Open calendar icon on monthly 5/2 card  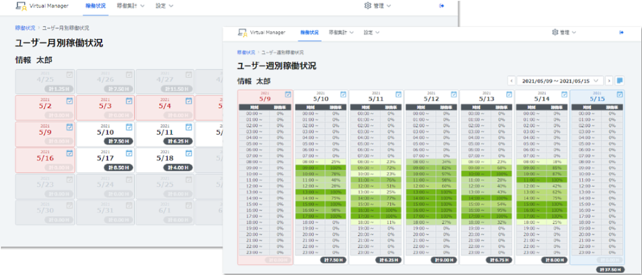tap(70, 100)
